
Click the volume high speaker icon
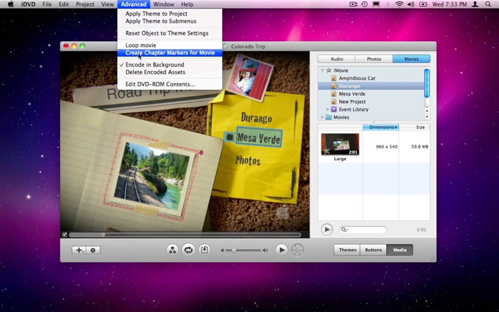265,250
